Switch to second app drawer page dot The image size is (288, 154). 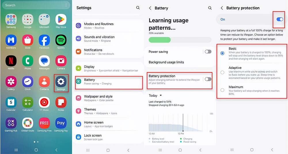click(38, 142)
